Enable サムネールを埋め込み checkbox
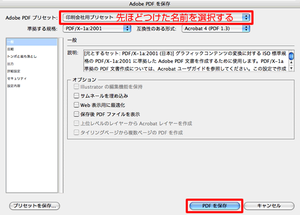The height and width of the screenshot is (215, 300). 76,96
